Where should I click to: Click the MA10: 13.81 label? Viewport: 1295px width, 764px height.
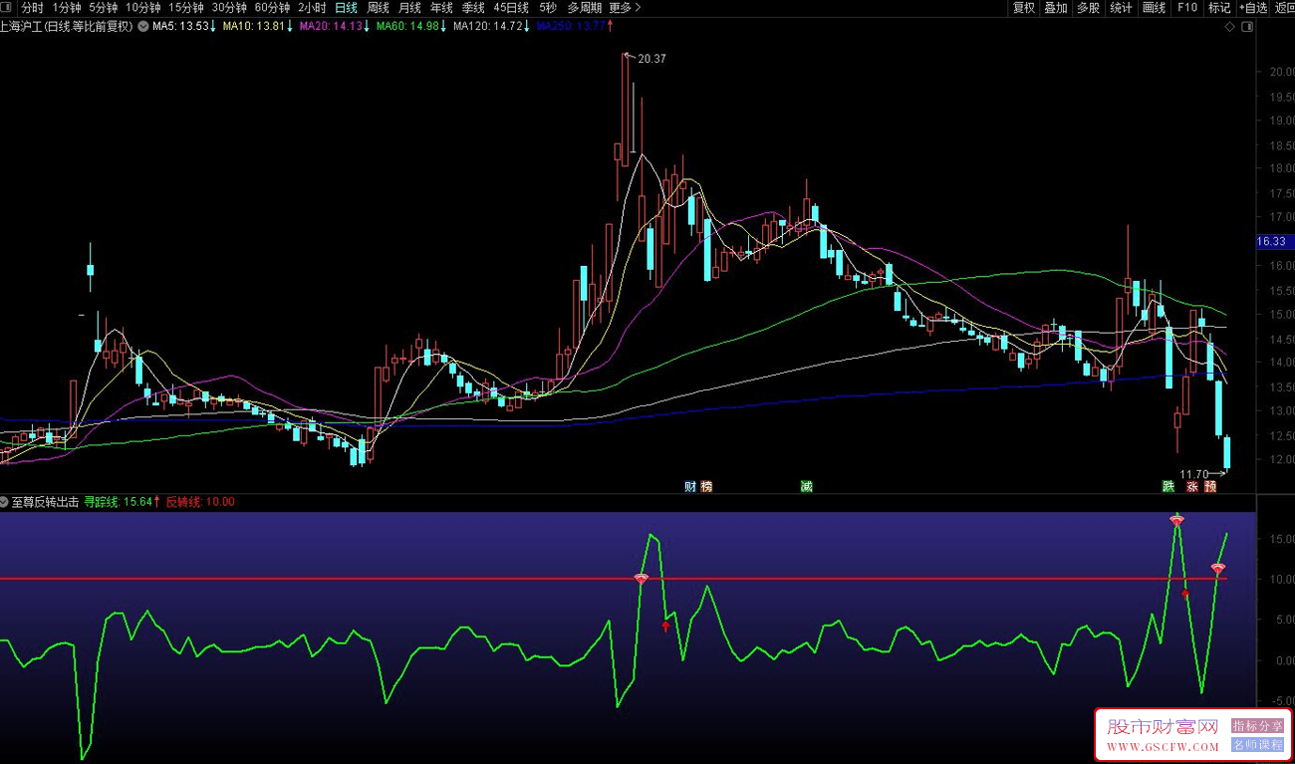257,27
